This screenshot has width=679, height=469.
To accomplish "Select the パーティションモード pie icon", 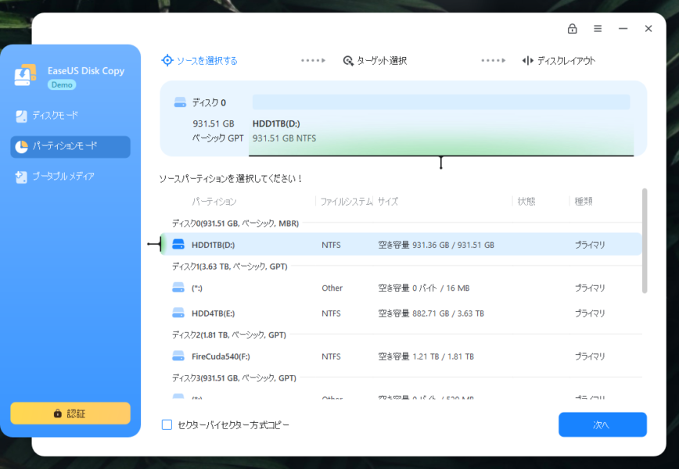I will (21, 147).
